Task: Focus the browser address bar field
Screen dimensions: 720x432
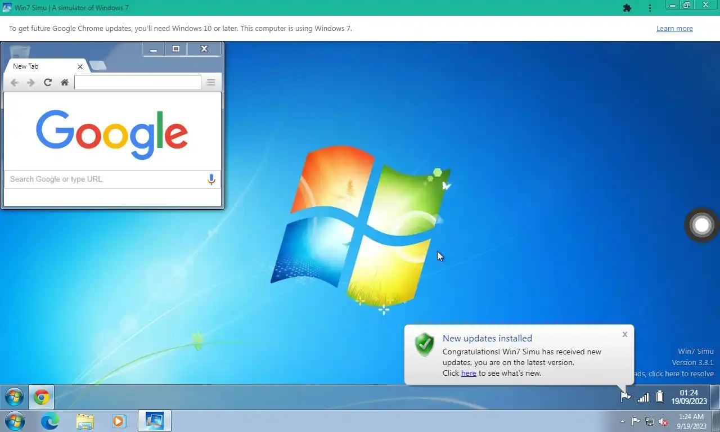Action: click(138, 83)
